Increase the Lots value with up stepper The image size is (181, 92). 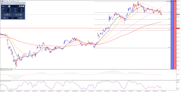click(x=10, y=9)
